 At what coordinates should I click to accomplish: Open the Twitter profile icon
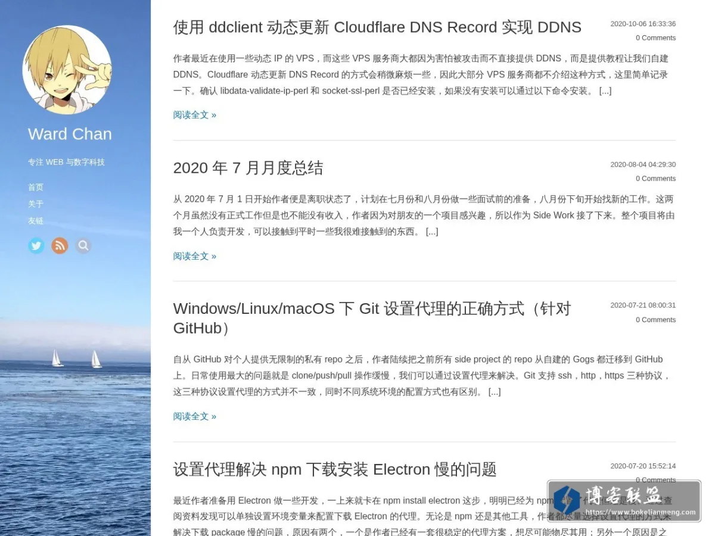tap(36, 245)
